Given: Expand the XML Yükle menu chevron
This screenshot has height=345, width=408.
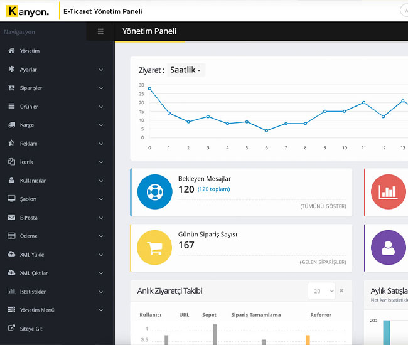Looking at the screenshot, I should [x=101, y=255].
